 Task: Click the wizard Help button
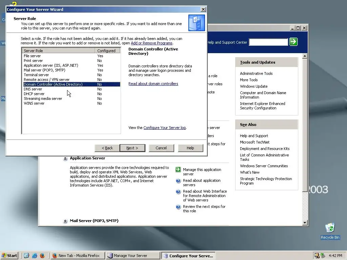click(190, 148)
